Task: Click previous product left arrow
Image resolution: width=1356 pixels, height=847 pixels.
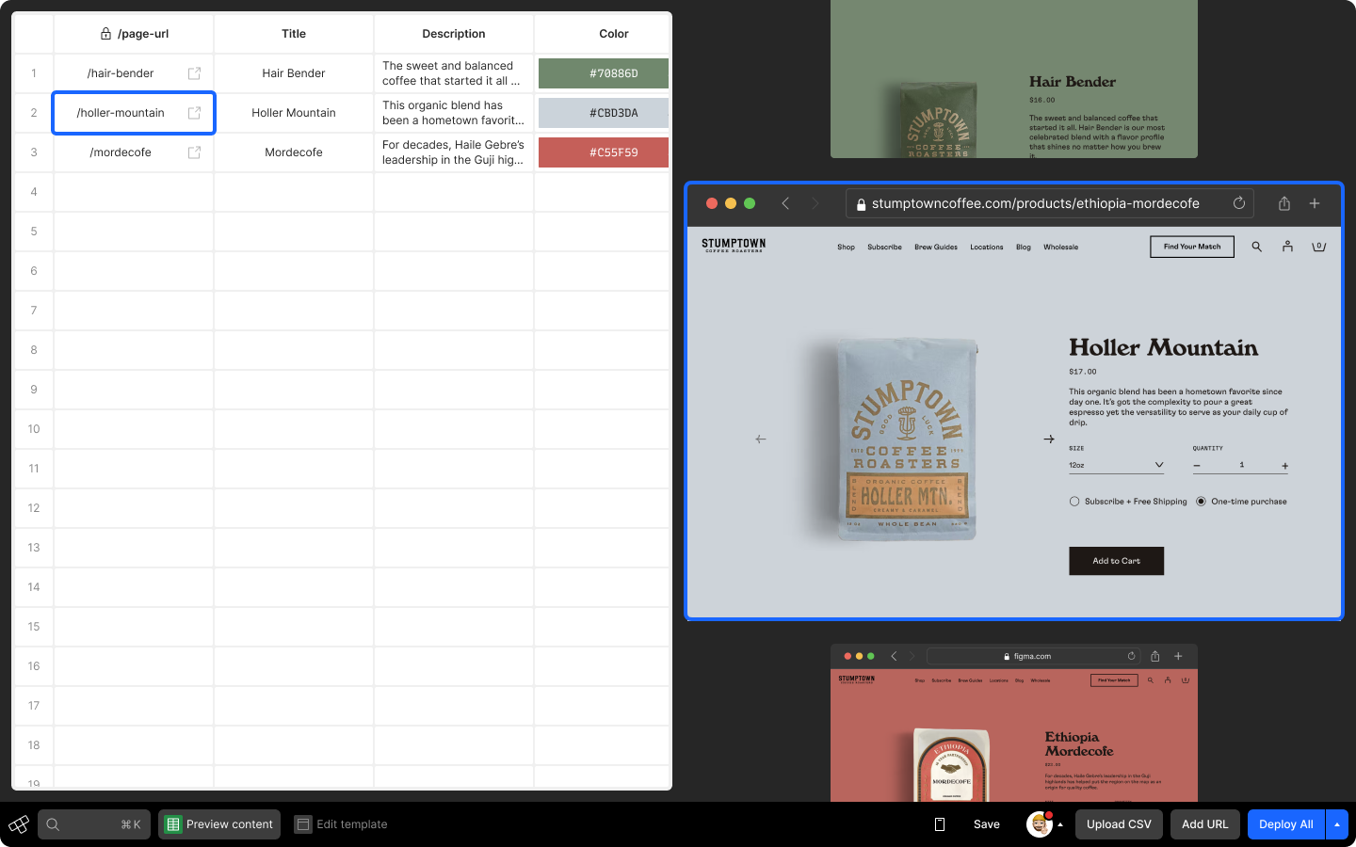Action: pos(761,439)
